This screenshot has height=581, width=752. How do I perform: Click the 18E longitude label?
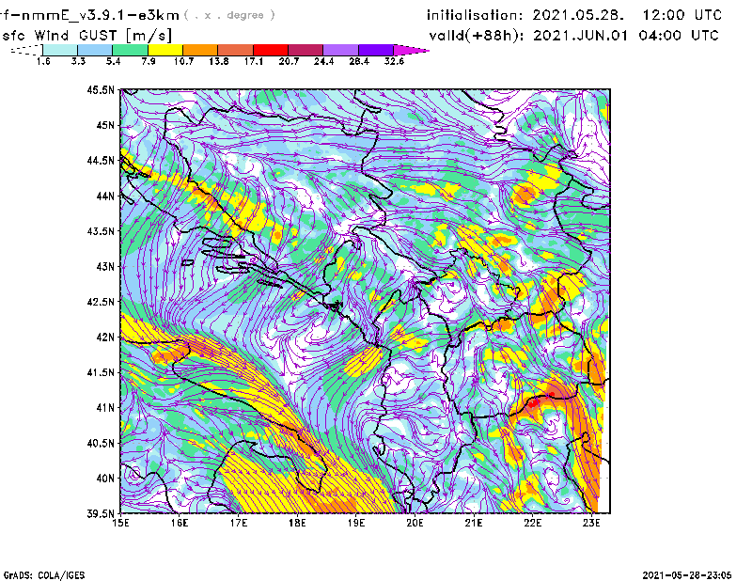tap(297, 523)
